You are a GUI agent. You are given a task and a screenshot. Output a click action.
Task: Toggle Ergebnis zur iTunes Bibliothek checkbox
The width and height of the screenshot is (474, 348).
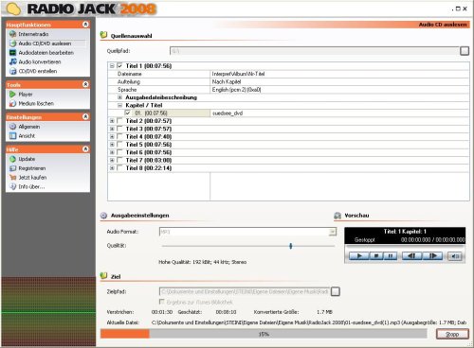pos(162,302)
